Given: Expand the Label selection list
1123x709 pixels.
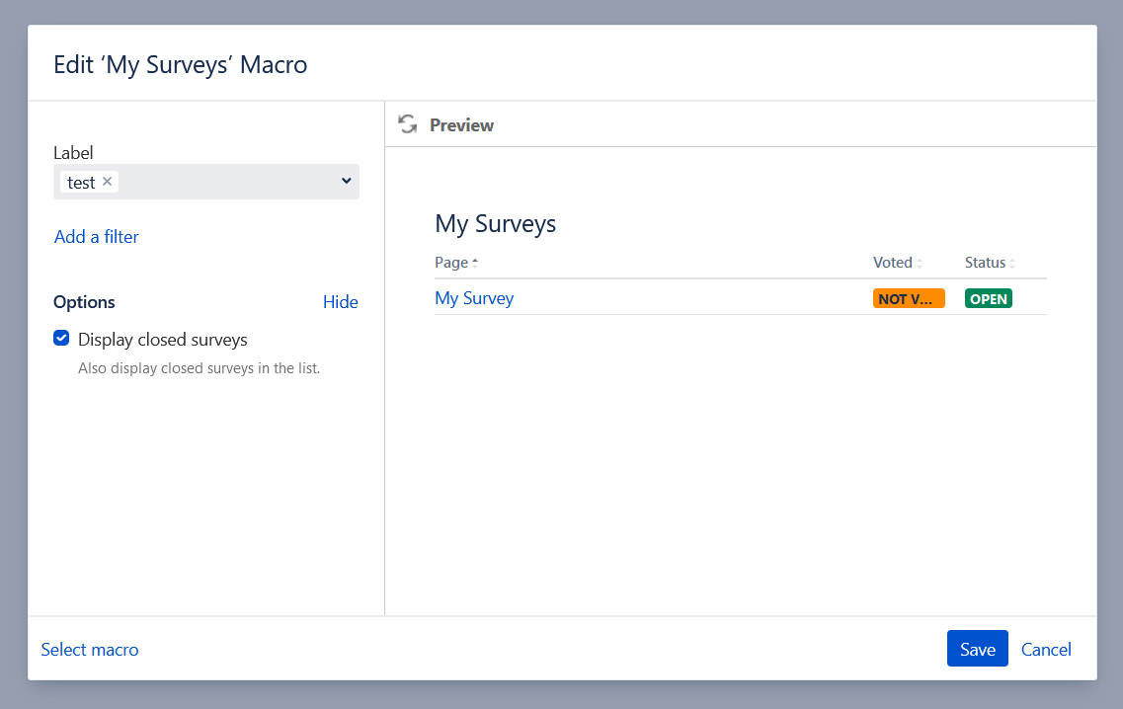Looking at the screenshot, I should 345,181.
